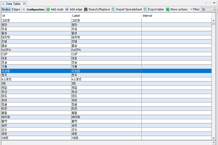
Task: Click highlighted Id cell 우승컵
Action: point(36,71)
